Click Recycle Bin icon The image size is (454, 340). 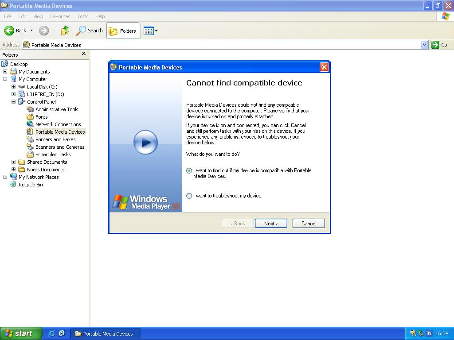click(x=13, y=184)
